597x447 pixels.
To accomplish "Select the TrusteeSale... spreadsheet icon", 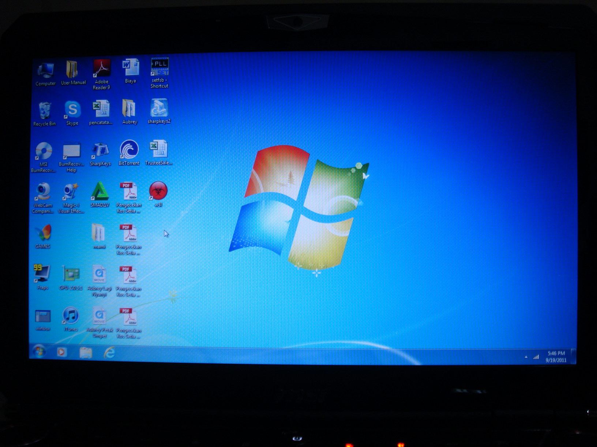I will [x=158, y=153].
